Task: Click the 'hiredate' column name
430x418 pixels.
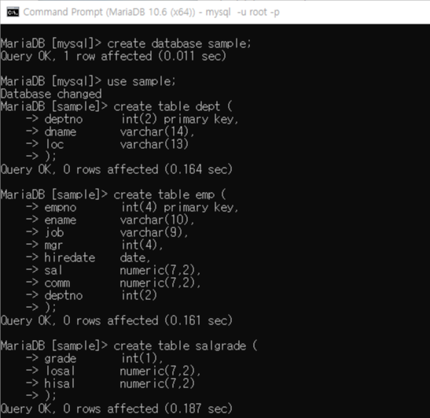Action: pos(70,258)
